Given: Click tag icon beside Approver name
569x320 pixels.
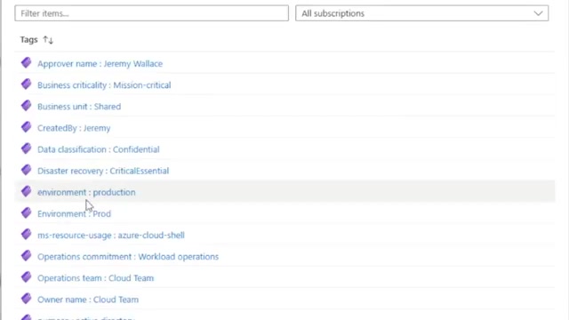Looking at the screenshot, I should tap(26, 63).
